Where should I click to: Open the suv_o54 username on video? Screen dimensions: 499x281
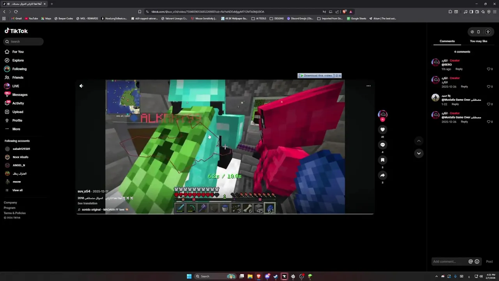point(84,192)
